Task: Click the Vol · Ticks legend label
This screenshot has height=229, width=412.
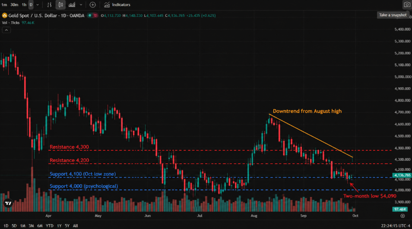Action: [11, 22]
